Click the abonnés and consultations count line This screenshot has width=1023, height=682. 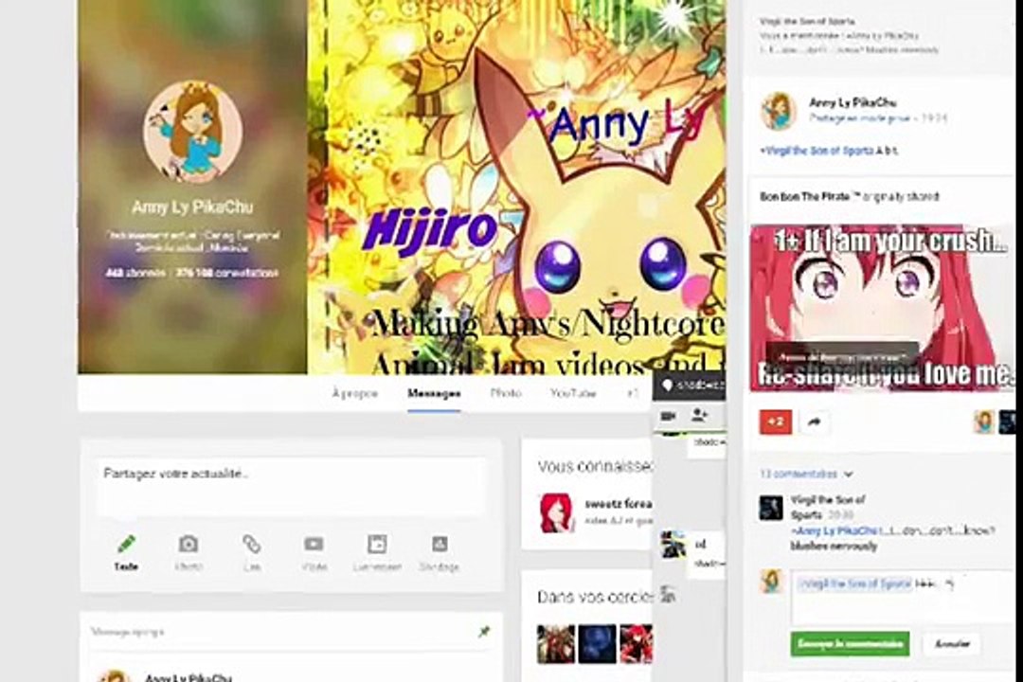point(191,273)
